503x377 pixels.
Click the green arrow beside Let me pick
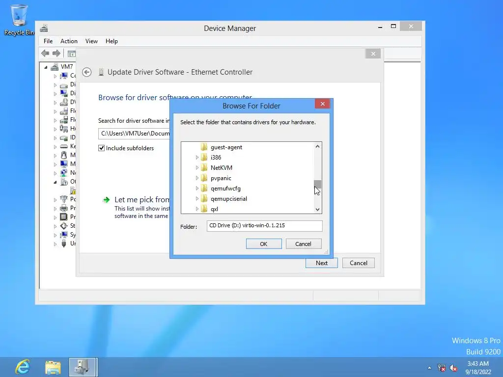[x=106, y=200]
